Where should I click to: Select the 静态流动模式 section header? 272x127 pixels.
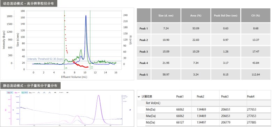tap(31, 86)
